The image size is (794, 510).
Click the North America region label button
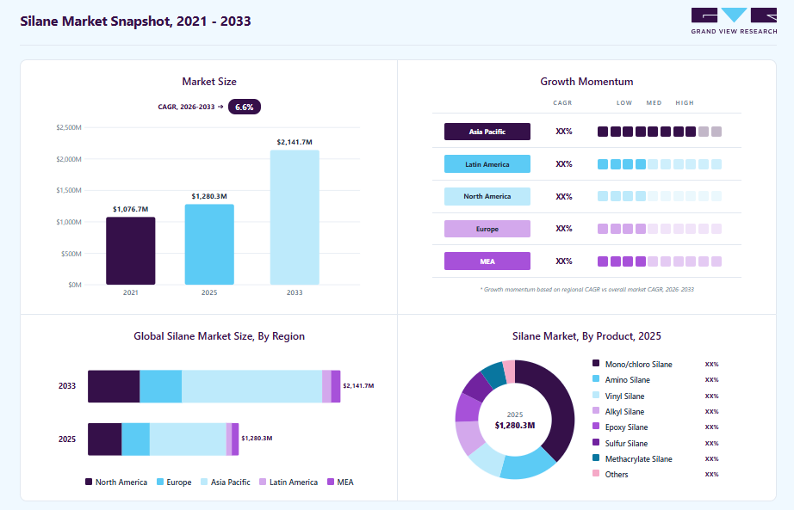487,196
